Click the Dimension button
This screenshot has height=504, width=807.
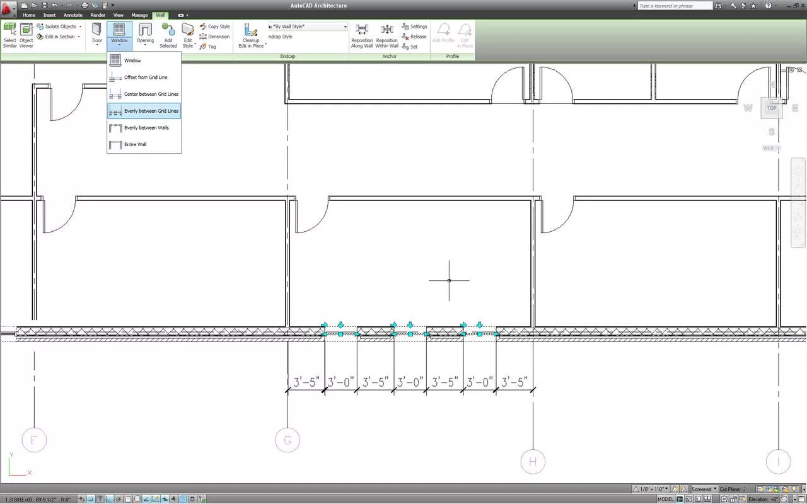(214, 37)
